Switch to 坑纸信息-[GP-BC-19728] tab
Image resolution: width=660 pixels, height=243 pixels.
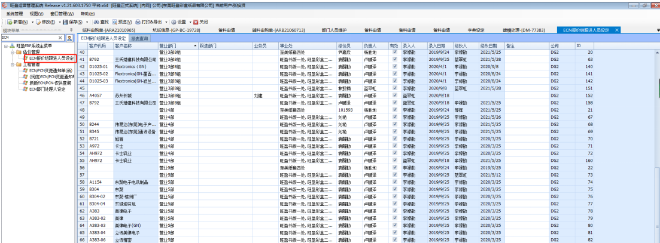coord(176,30)
